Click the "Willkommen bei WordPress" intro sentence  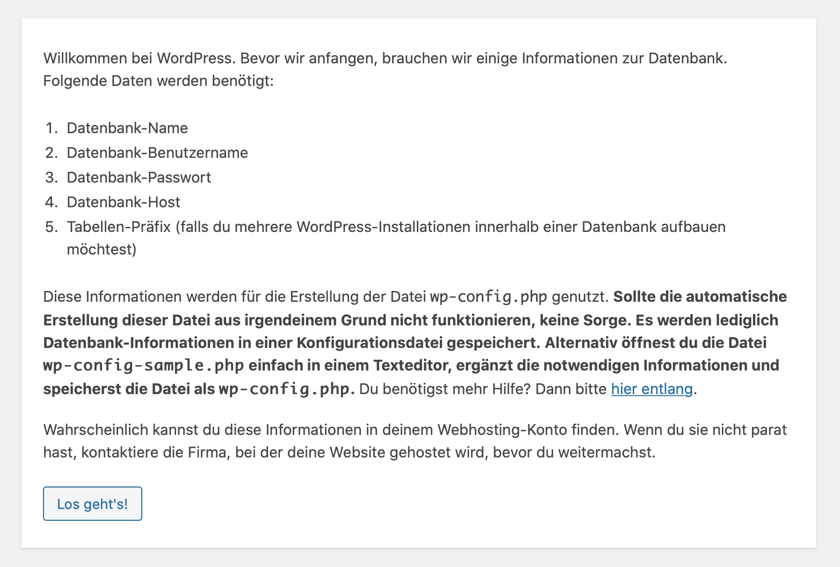tap(139, 58)
